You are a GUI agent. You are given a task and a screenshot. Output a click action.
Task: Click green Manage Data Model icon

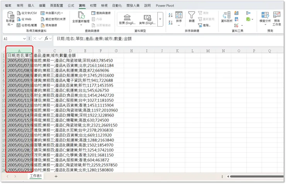coord(248,19)
